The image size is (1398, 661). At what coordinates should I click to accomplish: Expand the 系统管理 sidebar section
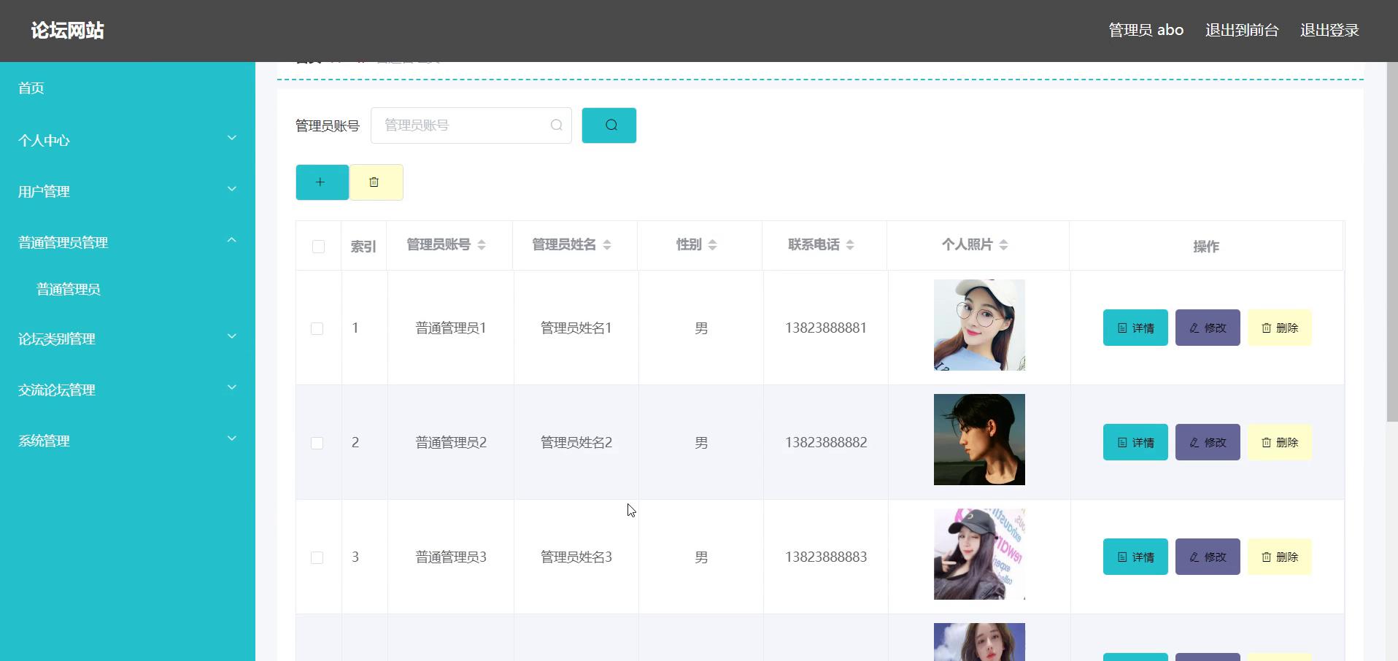pos(127,441)
